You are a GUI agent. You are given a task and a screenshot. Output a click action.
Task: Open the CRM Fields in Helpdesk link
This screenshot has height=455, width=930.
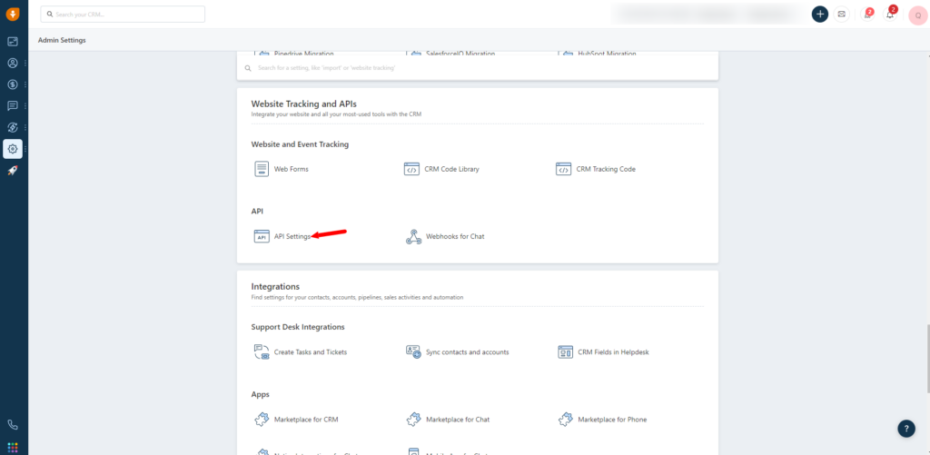[613, 351]
